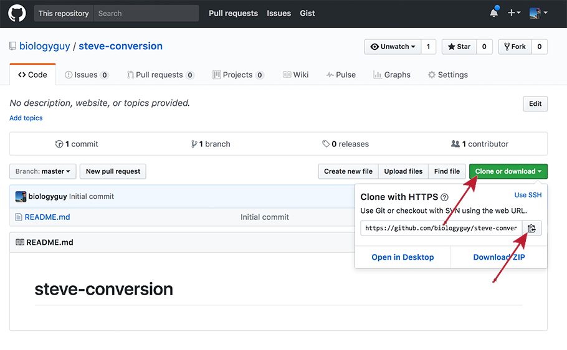
Task: Click biologyguy author name in commit row
Action: pos(48,196)
